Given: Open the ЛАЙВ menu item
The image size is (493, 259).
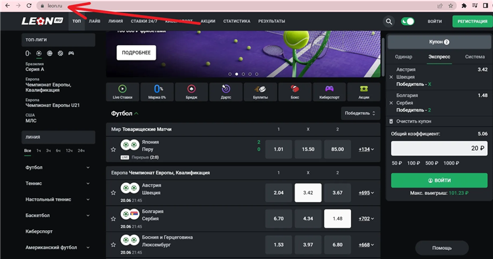Looking at the screenshot, I should (x=94, y=22).
